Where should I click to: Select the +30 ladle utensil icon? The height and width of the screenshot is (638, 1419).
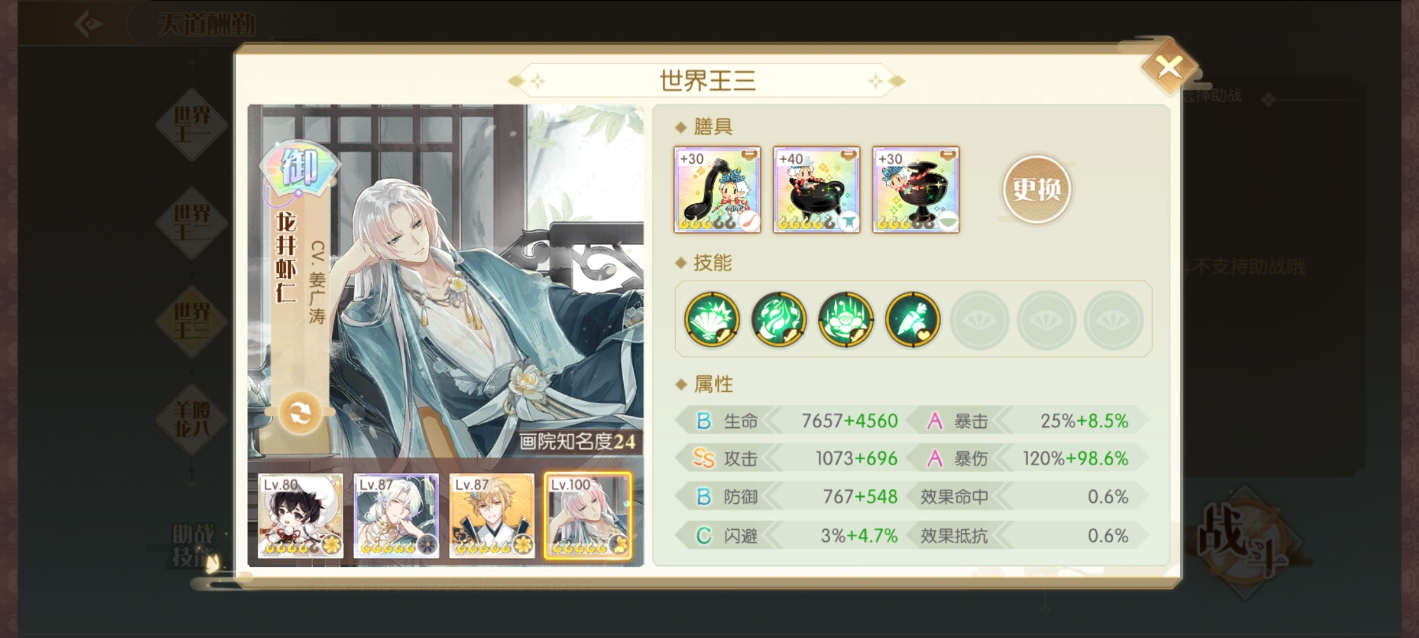(x=717, y=190)
